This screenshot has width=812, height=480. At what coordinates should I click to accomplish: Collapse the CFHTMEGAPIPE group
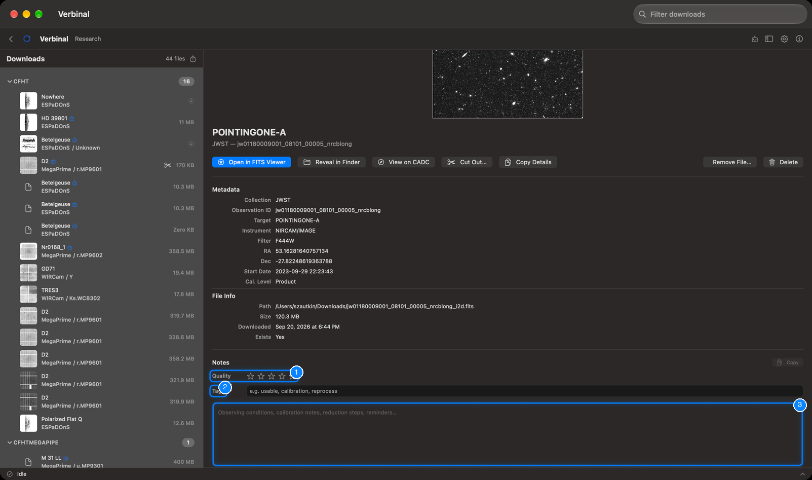[x=10, y=442]
